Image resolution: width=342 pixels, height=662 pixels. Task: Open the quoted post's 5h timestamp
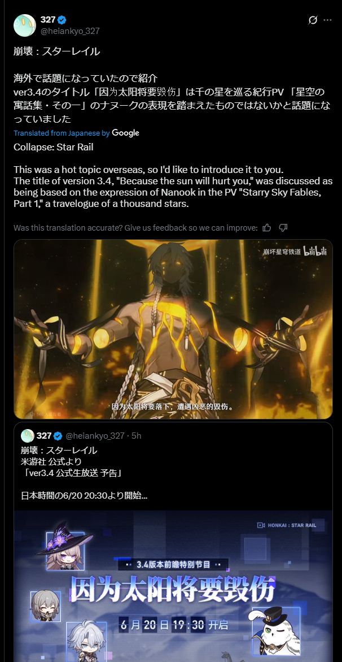(136, 436)
